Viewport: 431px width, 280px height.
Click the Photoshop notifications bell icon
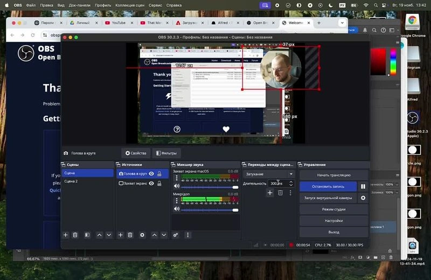tap(365, 30)
